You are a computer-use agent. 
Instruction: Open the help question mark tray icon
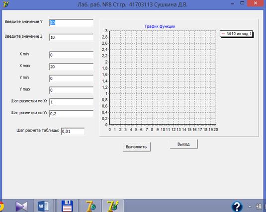237,206
